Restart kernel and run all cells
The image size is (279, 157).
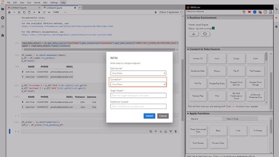[49, 12]
